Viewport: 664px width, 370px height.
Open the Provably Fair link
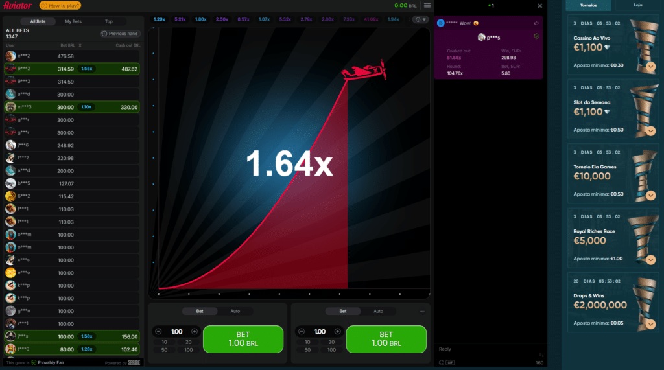tap(51, 362)
